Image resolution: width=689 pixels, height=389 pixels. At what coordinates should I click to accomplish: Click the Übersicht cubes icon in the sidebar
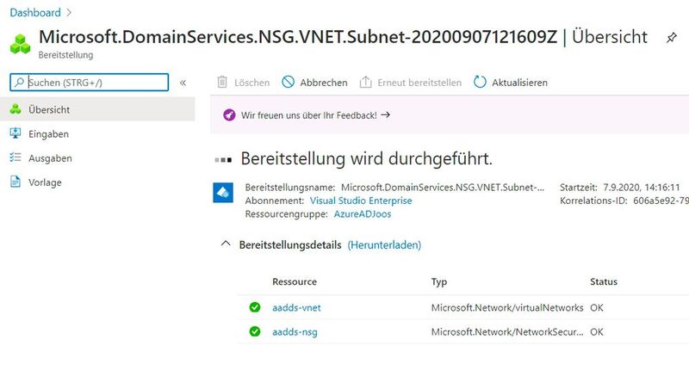(16, 109)
